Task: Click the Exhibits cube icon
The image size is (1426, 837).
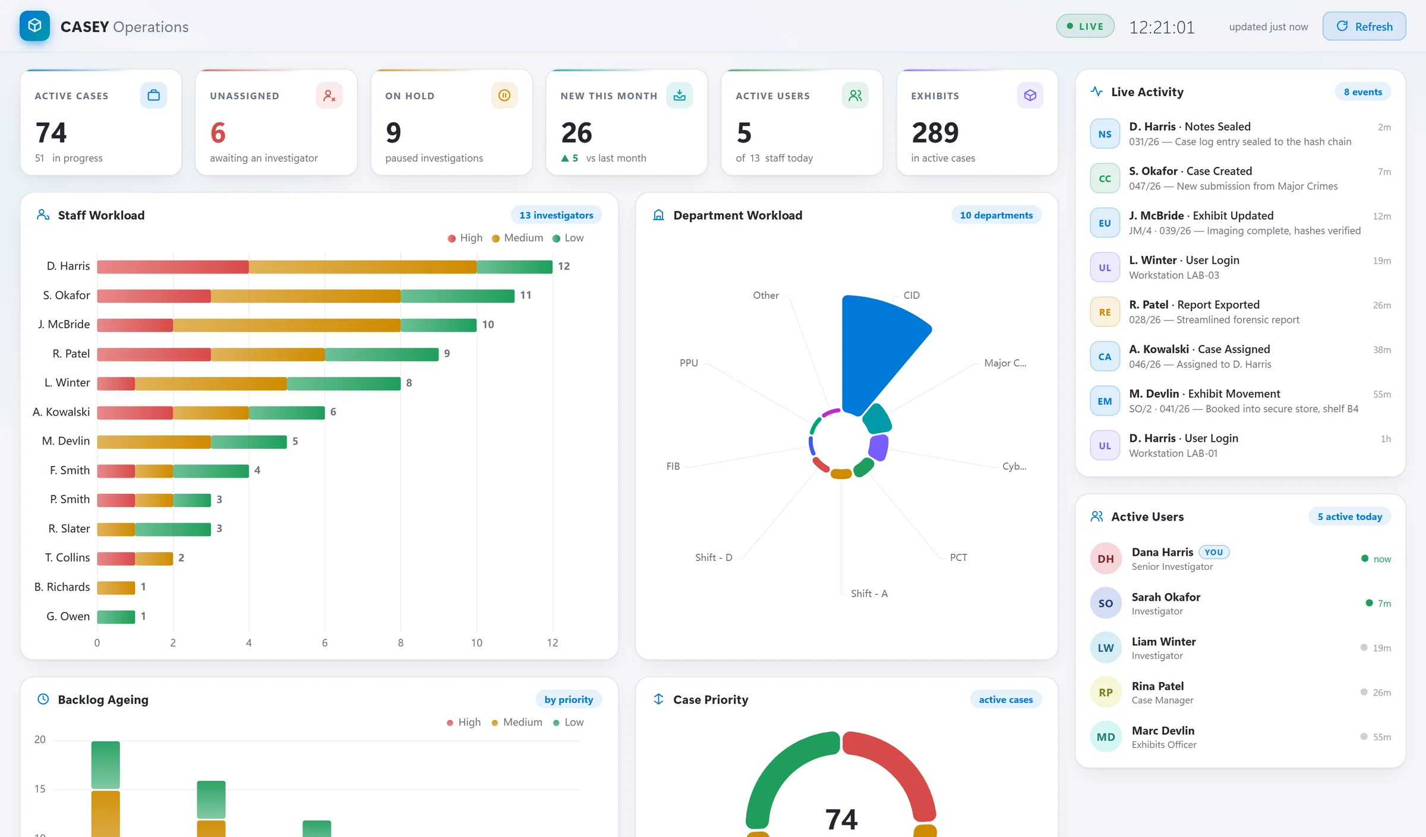Action: pos(1030,95)
